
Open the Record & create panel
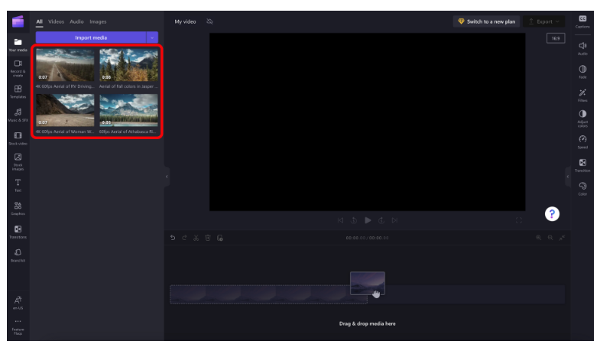pos(18,68)
